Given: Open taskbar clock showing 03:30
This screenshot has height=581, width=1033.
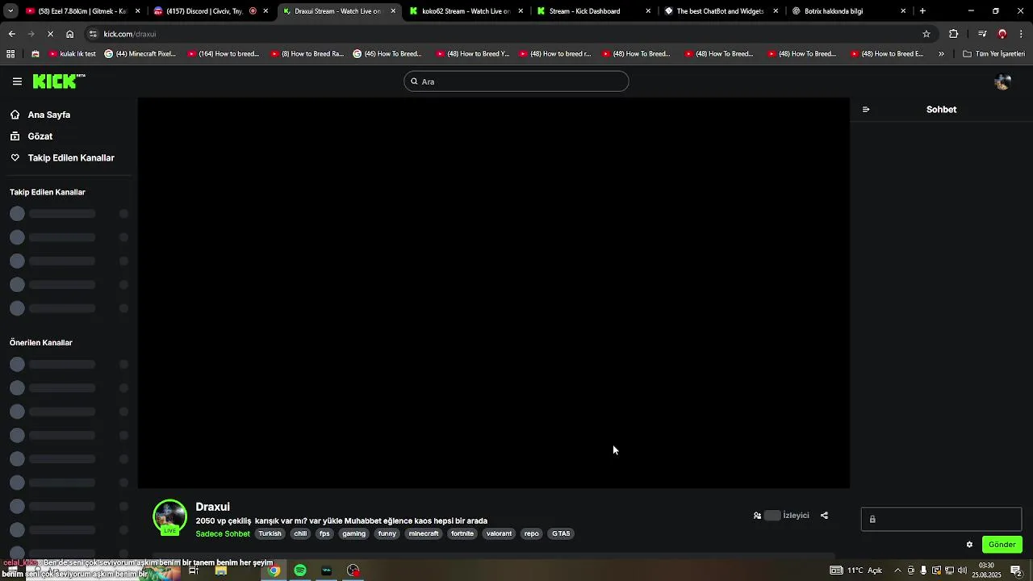Looking at the screenshot, I should 986,571.
